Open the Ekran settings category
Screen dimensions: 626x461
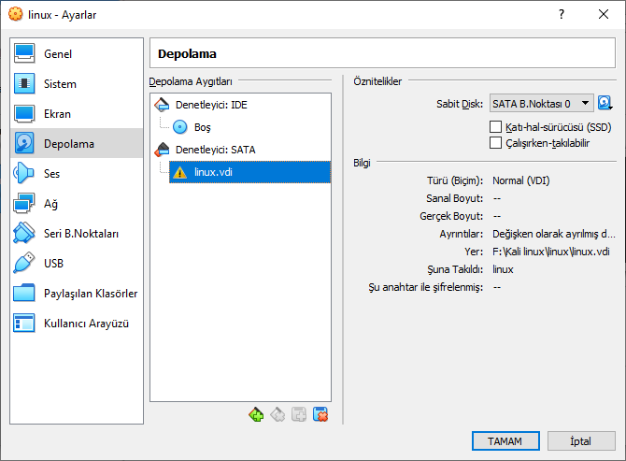tap(77, 114)
